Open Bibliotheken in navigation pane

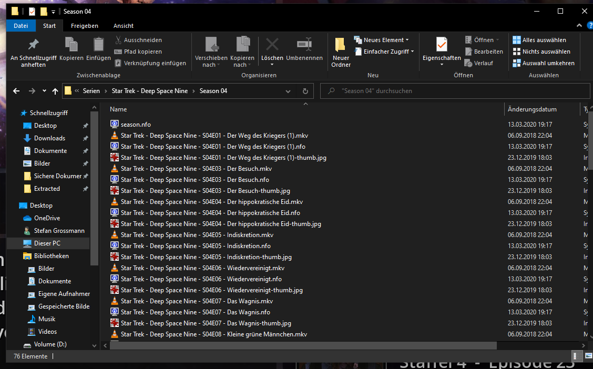click(x=51, y=256)
